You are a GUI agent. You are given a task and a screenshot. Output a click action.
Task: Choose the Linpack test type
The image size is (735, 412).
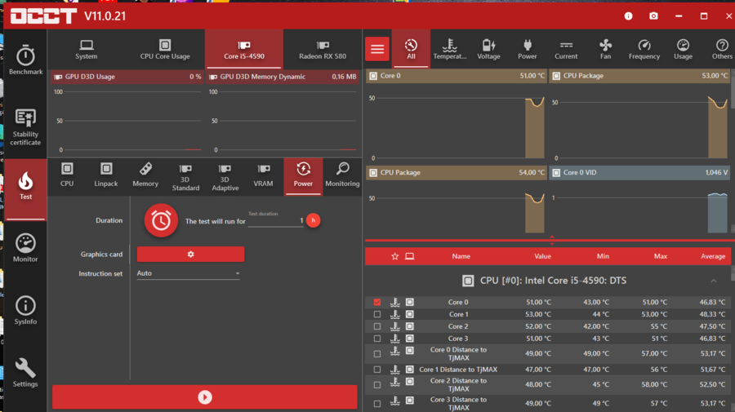[106, 175]
